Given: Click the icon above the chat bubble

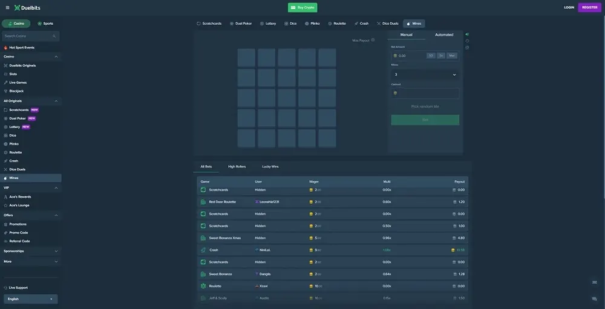Looking at the screenshot, I should 594,282.
